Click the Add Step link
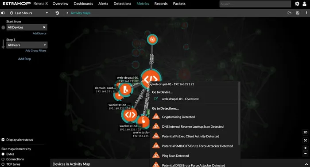The height and width of the screenshot is (167, 310). coord(24,59)
